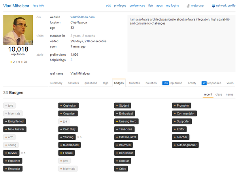Open the silver hibernate tag badge
The height and width of the screenshot is (179, 238).
coord(13,113)
